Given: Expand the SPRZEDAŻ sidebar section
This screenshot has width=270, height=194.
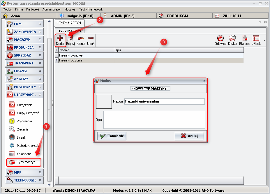Looking at the screenshot, I should (x=24, y=55).
